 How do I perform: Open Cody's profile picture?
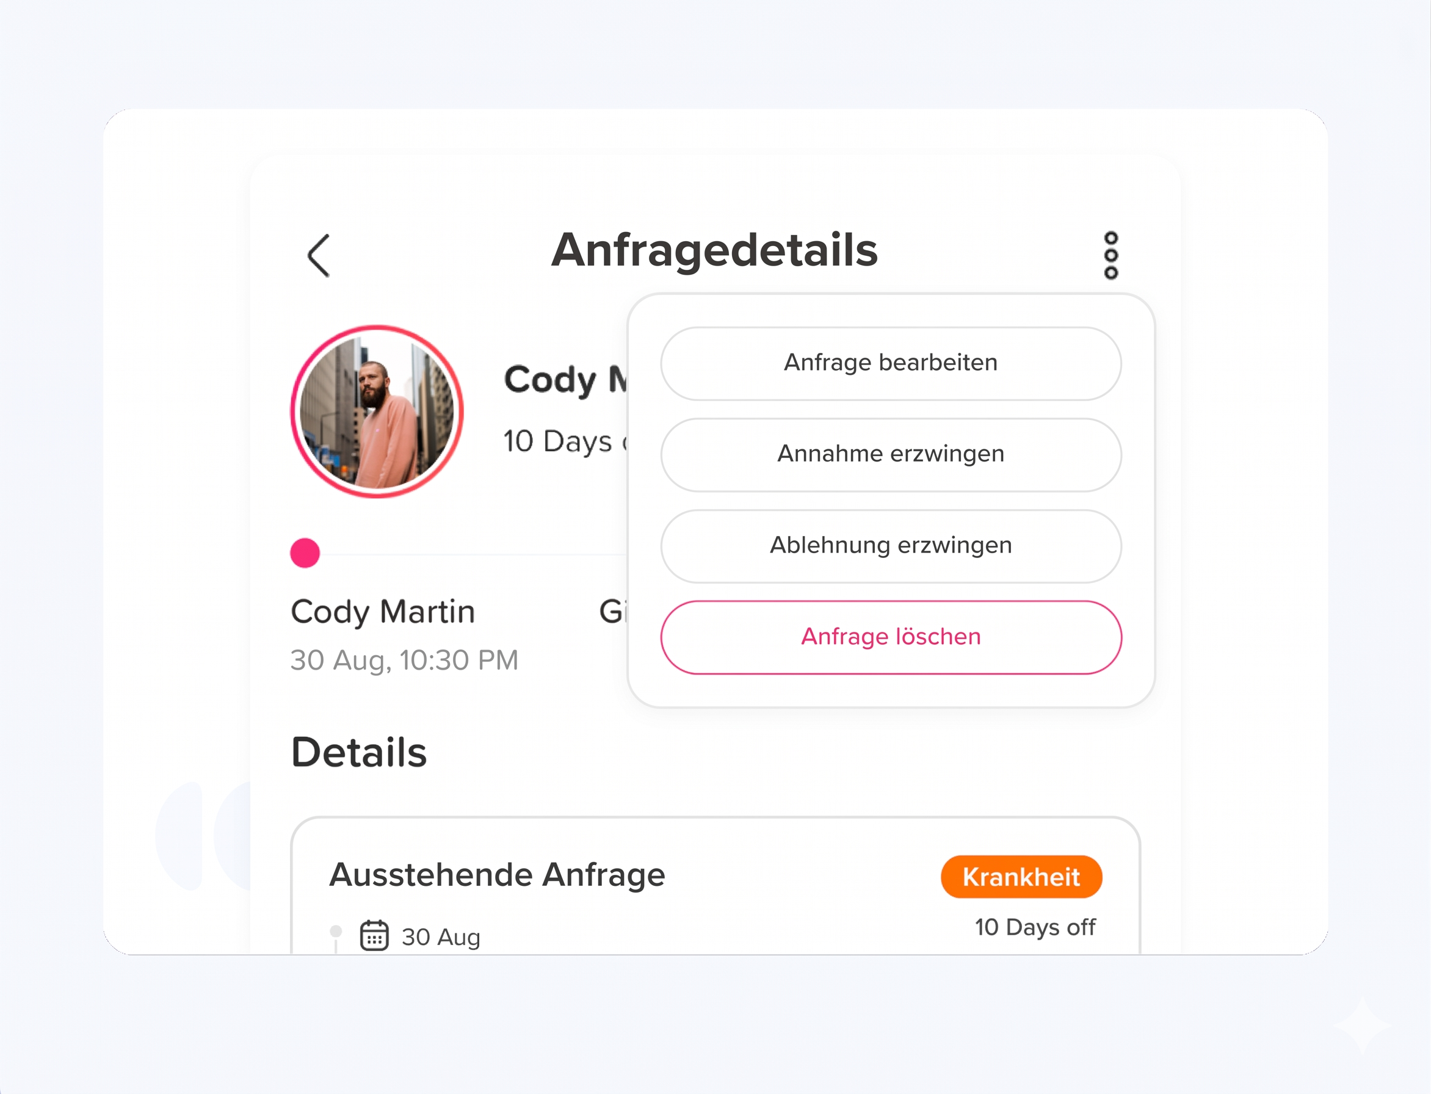pos(377,411)
